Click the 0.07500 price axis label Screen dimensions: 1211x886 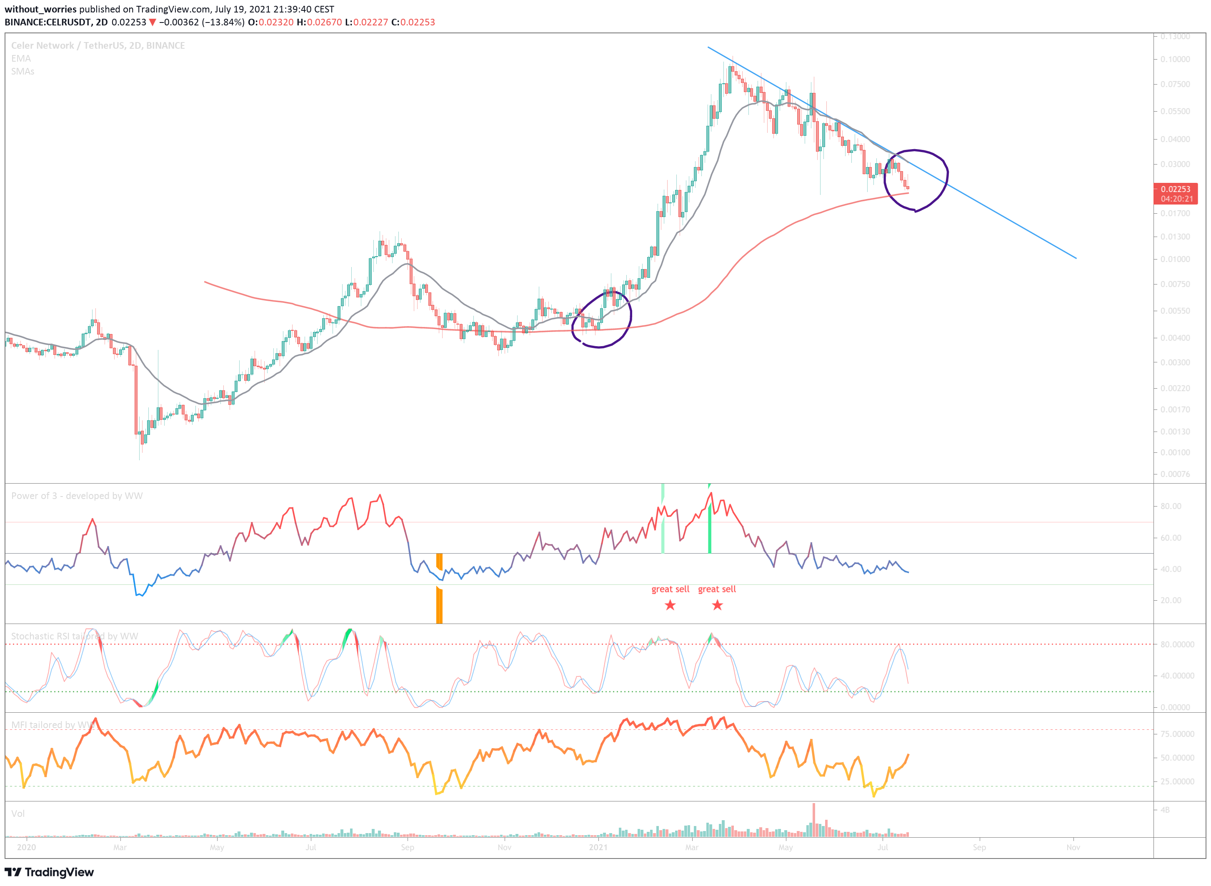pyautogui.click(x=1175, y=84)
